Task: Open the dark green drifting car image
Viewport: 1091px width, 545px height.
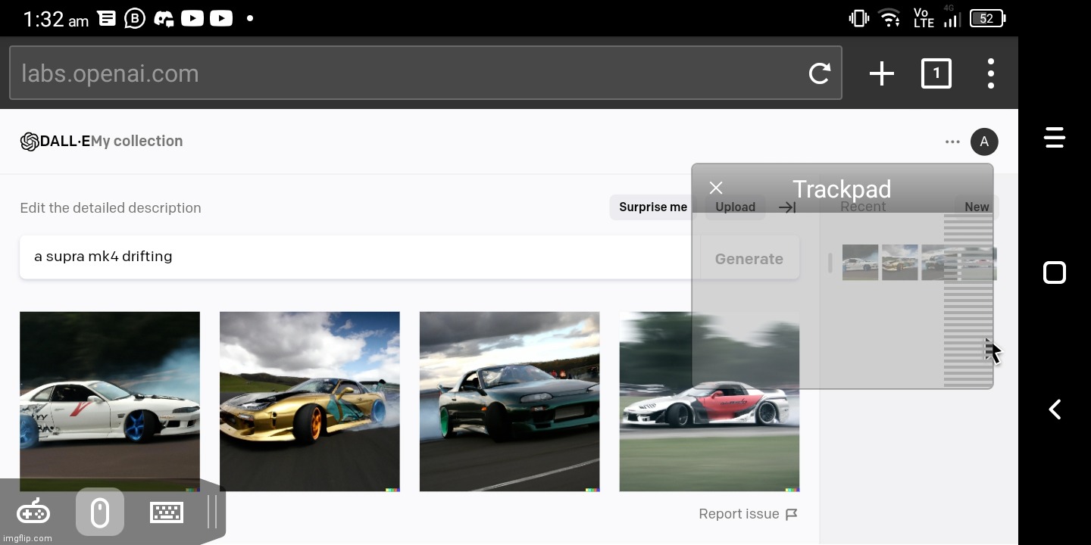Action: tap(510, 401)
